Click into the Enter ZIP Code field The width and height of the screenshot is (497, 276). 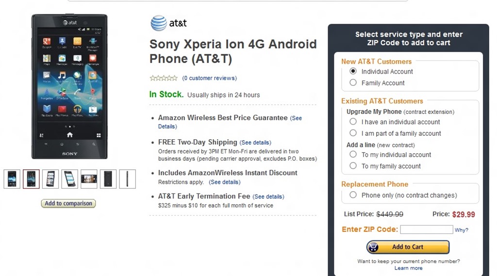click(426, 229)
